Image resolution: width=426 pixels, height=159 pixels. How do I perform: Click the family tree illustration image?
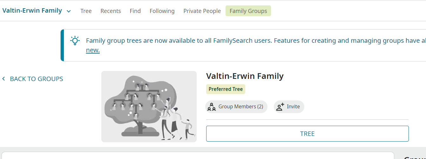pyautogui.click(x=149, y=106)
